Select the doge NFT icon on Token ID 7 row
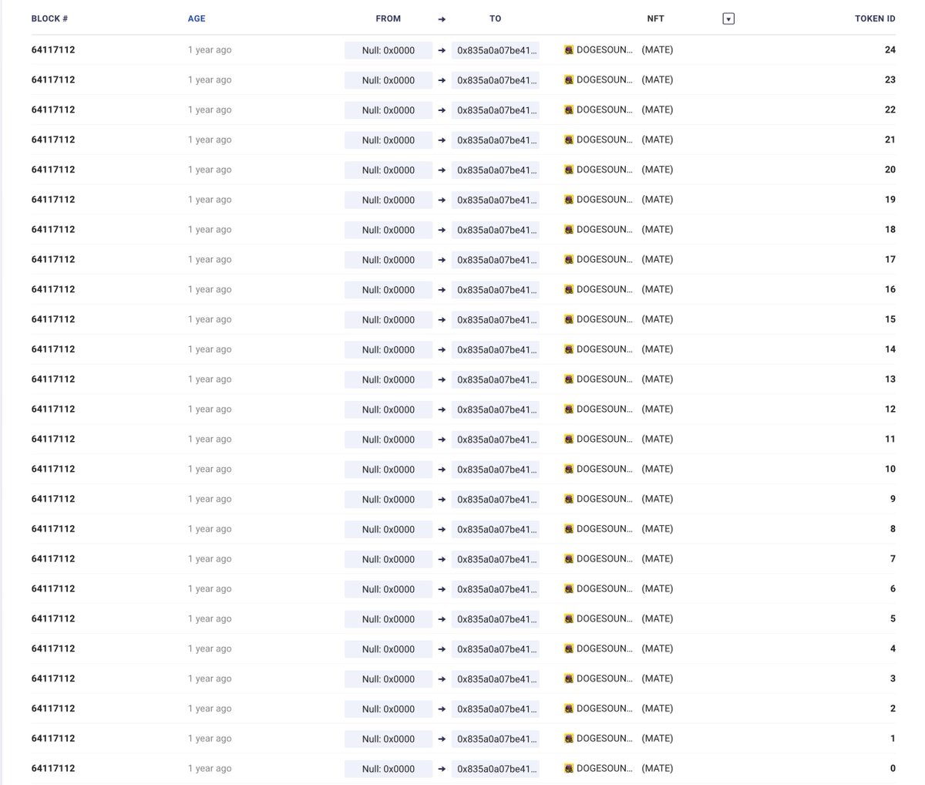Screen dimensions: 925x785 click(569, 558)
